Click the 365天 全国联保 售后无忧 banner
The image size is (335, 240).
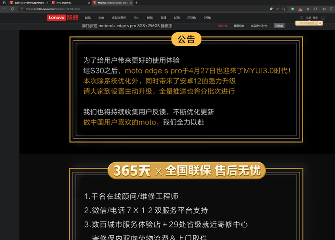[187, 171]
